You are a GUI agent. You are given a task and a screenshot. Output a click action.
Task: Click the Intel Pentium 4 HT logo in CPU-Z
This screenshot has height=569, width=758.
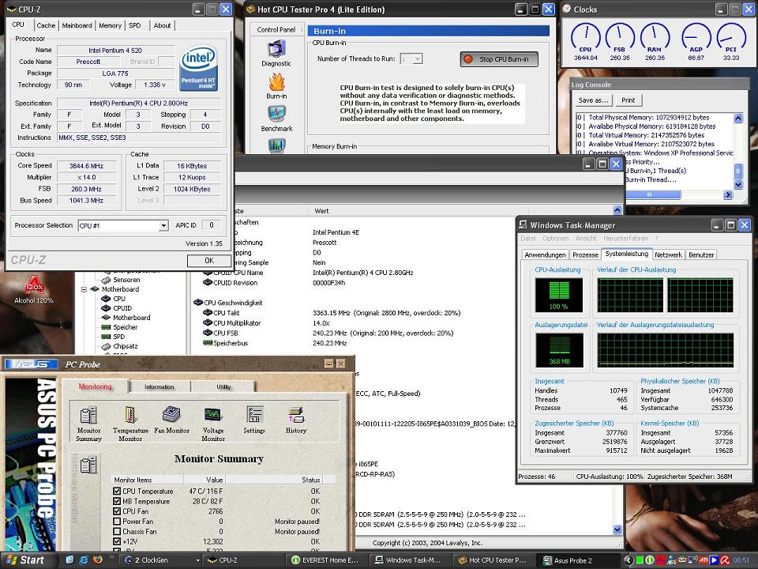tap(199, 69)
